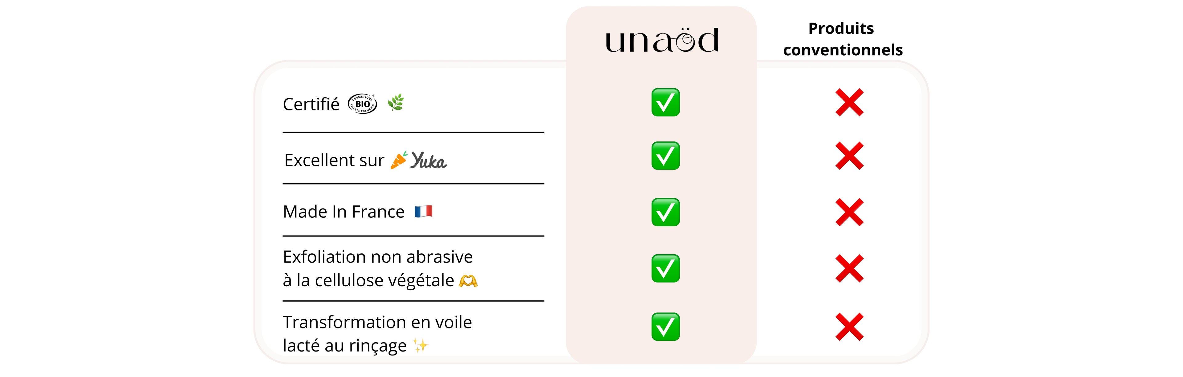Click the sparkles emoji after rinçage
Screen dimensions: 1183x377
click(420, 345)
